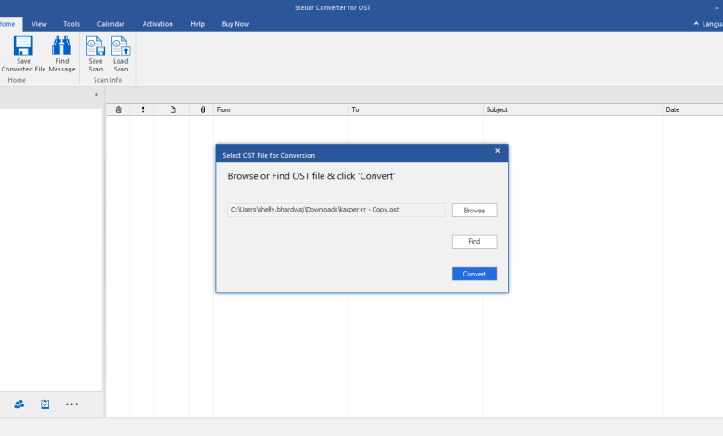723x436 pixels.
Task: Open the View tab
Action: pyautogui.click(x=39, y=24)
